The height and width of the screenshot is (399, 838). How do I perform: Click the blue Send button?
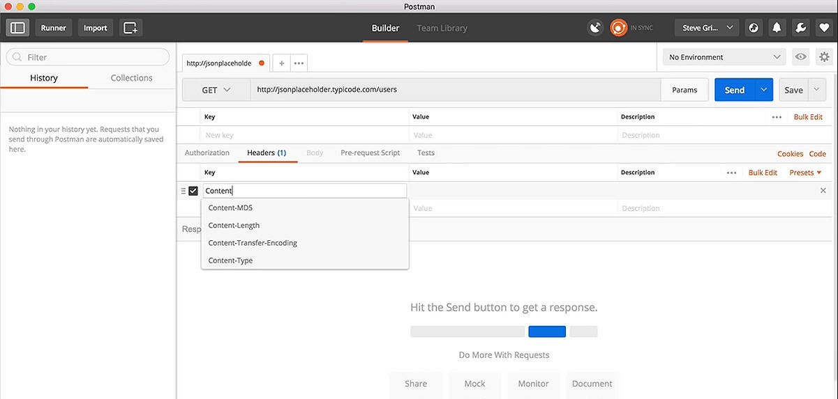coord(734,90)
